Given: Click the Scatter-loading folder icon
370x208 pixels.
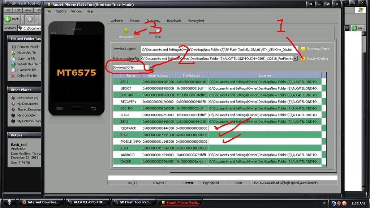Looking at the screenshot, I should 303,58.
